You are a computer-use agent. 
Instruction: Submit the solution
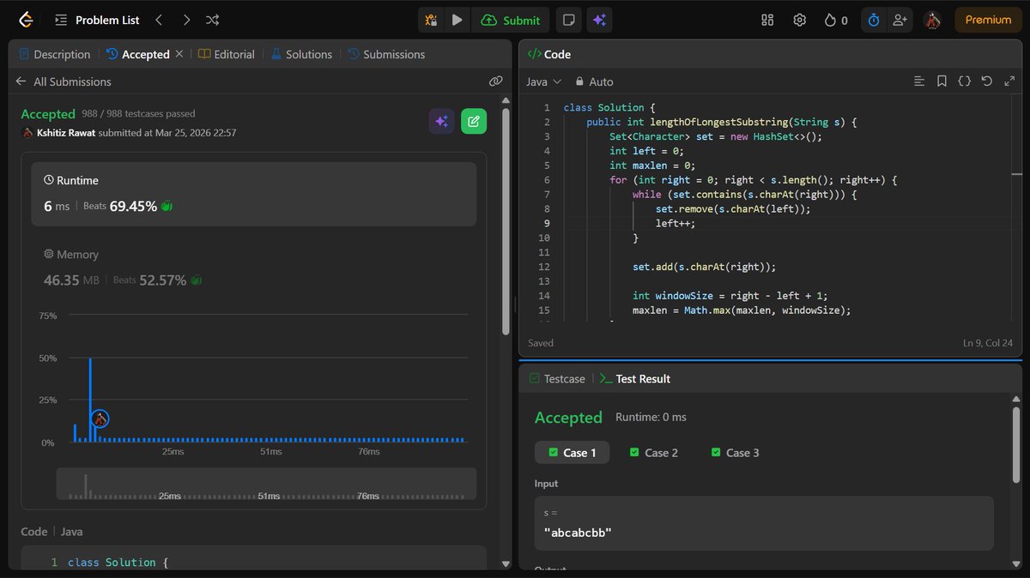click(511, 20)
